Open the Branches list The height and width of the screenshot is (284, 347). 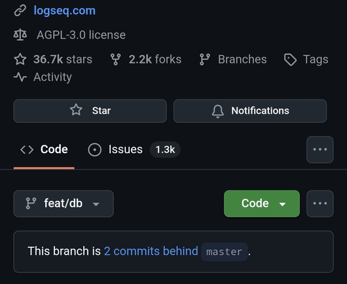click(242, 60)
